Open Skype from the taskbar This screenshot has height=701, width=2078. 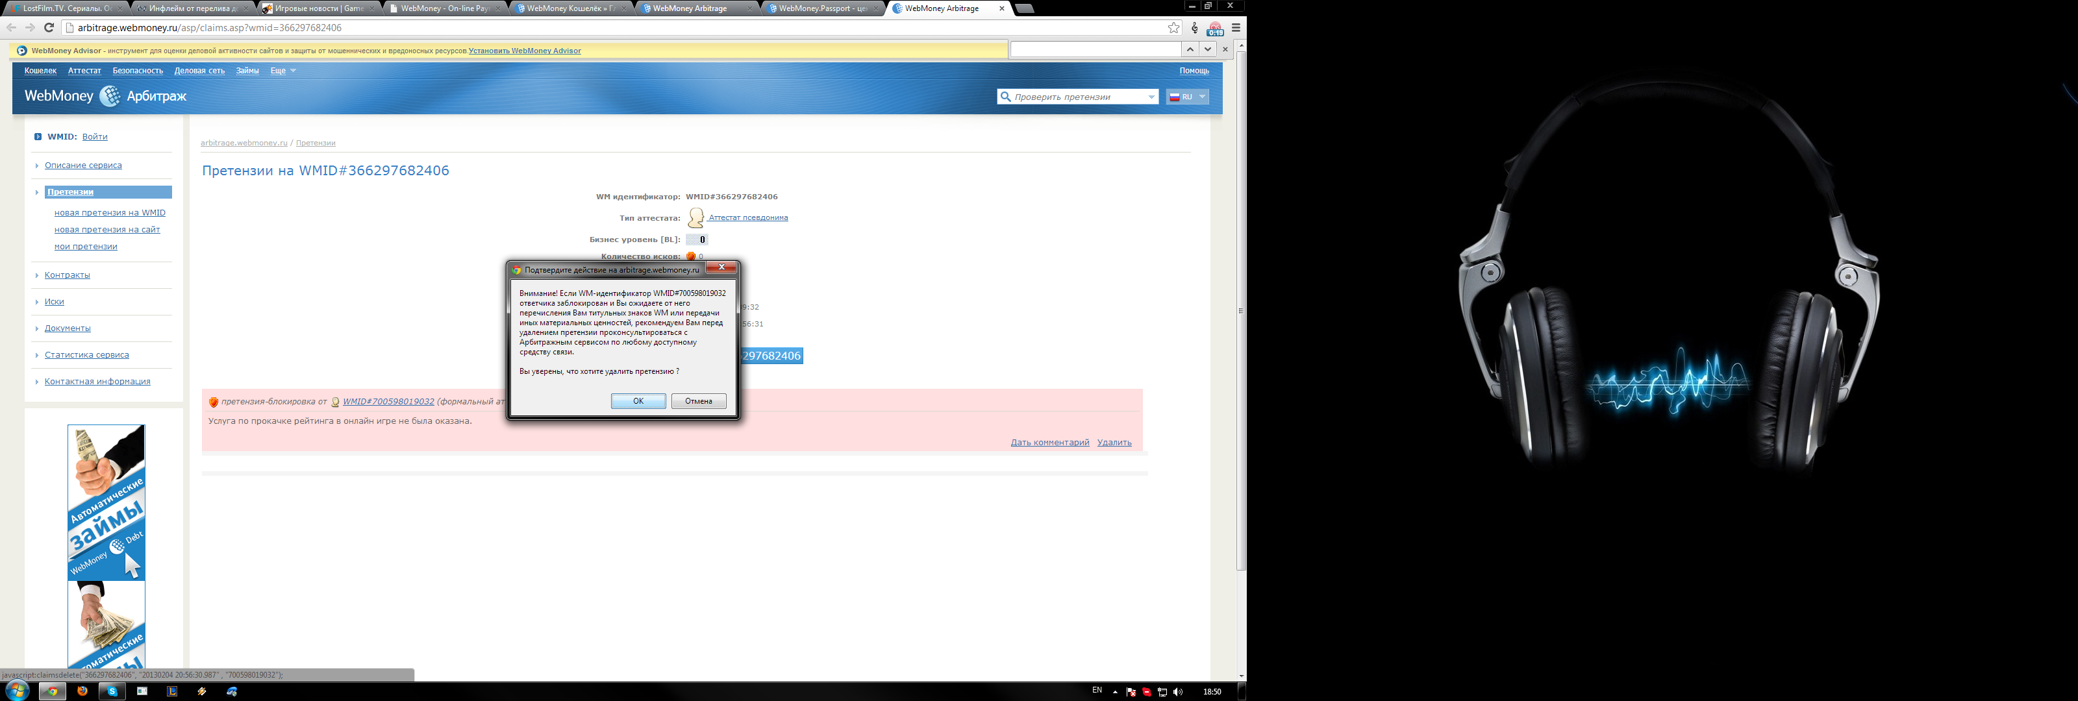point(112,691)
